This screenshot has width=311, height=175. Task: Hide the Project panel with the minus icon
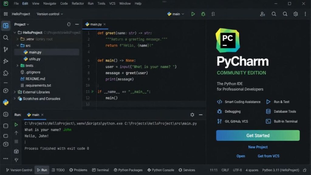point(77,24)
